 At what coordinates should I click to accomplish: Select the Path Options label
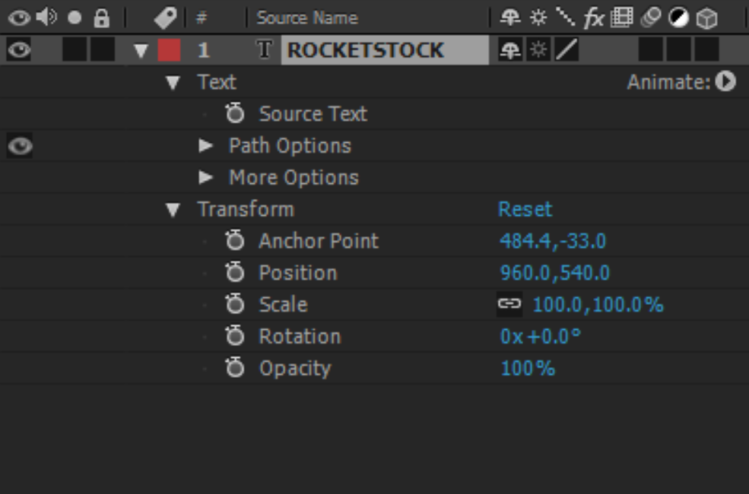pos(290,146)
